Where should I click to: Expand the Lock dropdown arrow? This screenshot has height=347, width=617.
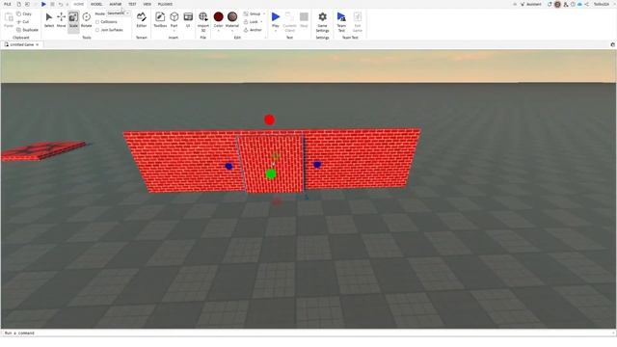(261, 21)
